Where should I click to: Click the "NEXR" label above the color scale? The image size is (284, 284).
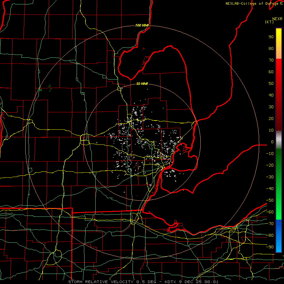277,19
